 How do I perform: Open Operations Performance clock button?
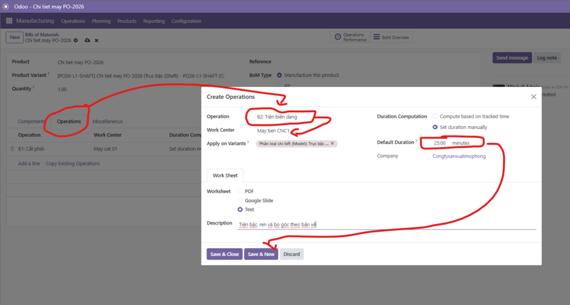350,37
